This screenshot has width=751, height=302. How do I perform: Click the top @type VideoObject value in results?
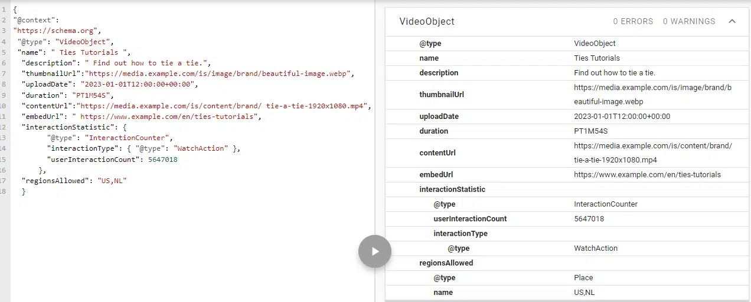(595, 44)
